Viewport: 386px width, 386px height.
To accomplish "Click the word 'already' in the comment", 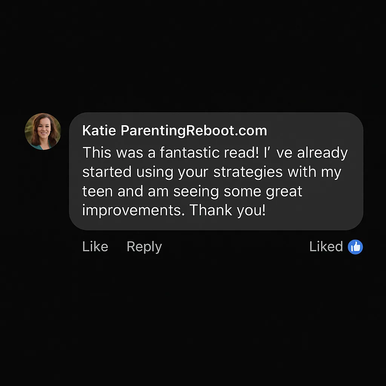I will pos(323,153).
